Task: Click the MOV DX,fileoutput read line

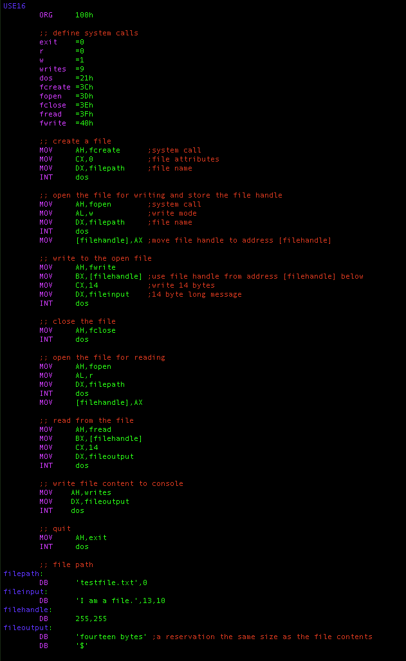Action: point(86,456)
